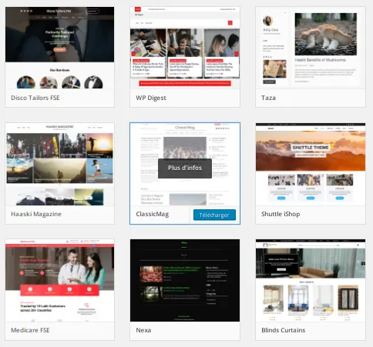Select the Disco Tailors FSE theme thumbnail

[x=59, y=48]
